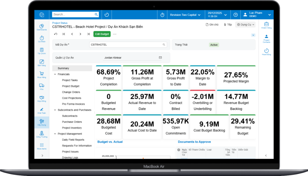Open More Items in the left sidebar
Image resolution: width=308 pixels, height=176 pixels.
[x=42, y=146]
